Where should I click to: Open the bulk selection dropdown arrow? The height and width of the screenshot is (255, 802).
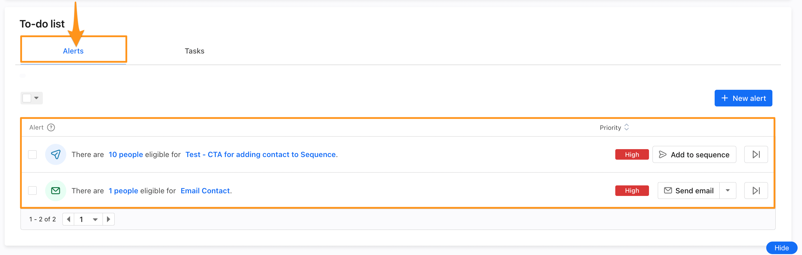[36, 98]
